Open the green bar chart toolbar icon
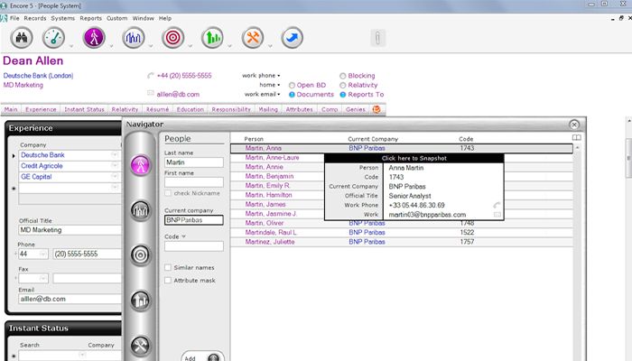This screenshot has height=361, width=632. pyautogui.click(x=212, y=38)
